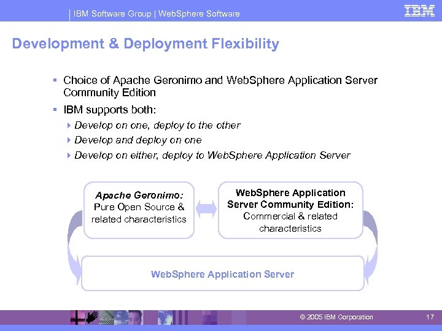
Task: Click sub-bullet Develop on either, deploy to WebSphere
Action: [x=212, y=155]
